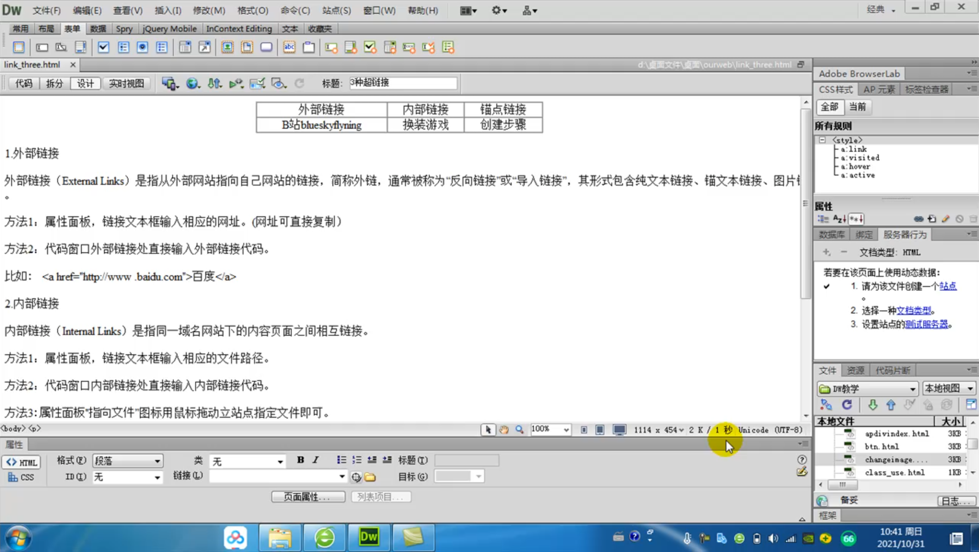The height and width of the screenshot is (552, 979).
Task: Open the AP 元素 panel tab
Action: [x=879, y=89]
